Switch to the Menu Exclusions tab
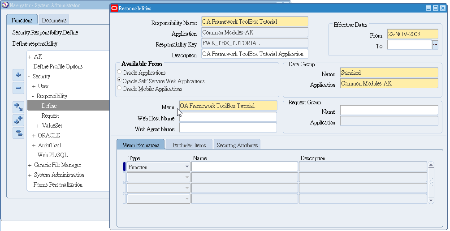Image resolution: width=450 pixels, height=231 pixels. (x=141, y=145)
